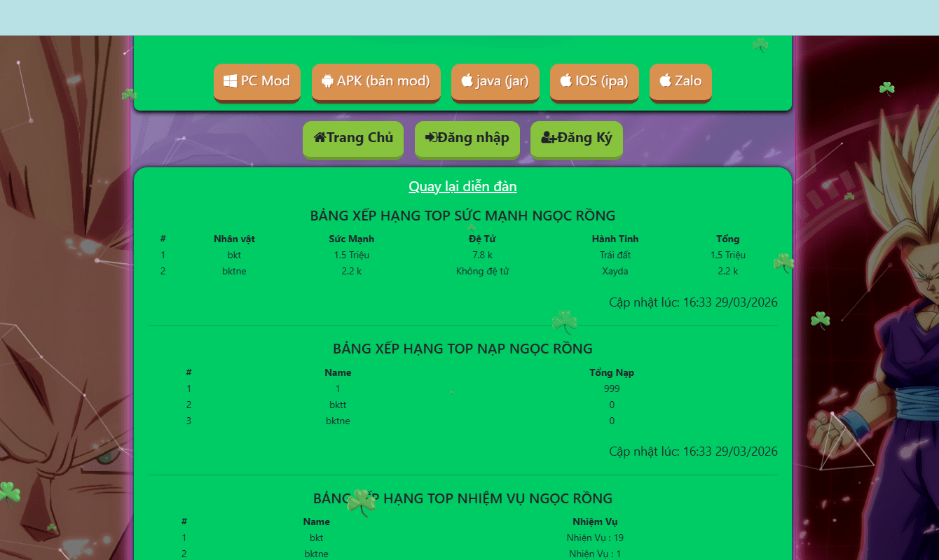Click the Apple icon on java (jar)

pyautogui.click(x=467, y=80)
